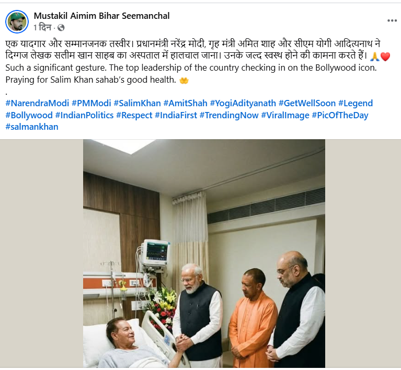
Task: Click the #Respect hashtag
Action: point(134,115)
